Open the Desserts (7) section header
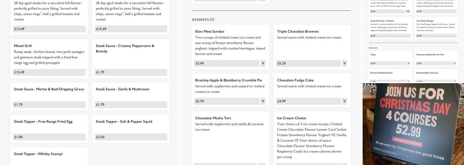The width and height of the screenshot is (464, 165). pos(203,20)
